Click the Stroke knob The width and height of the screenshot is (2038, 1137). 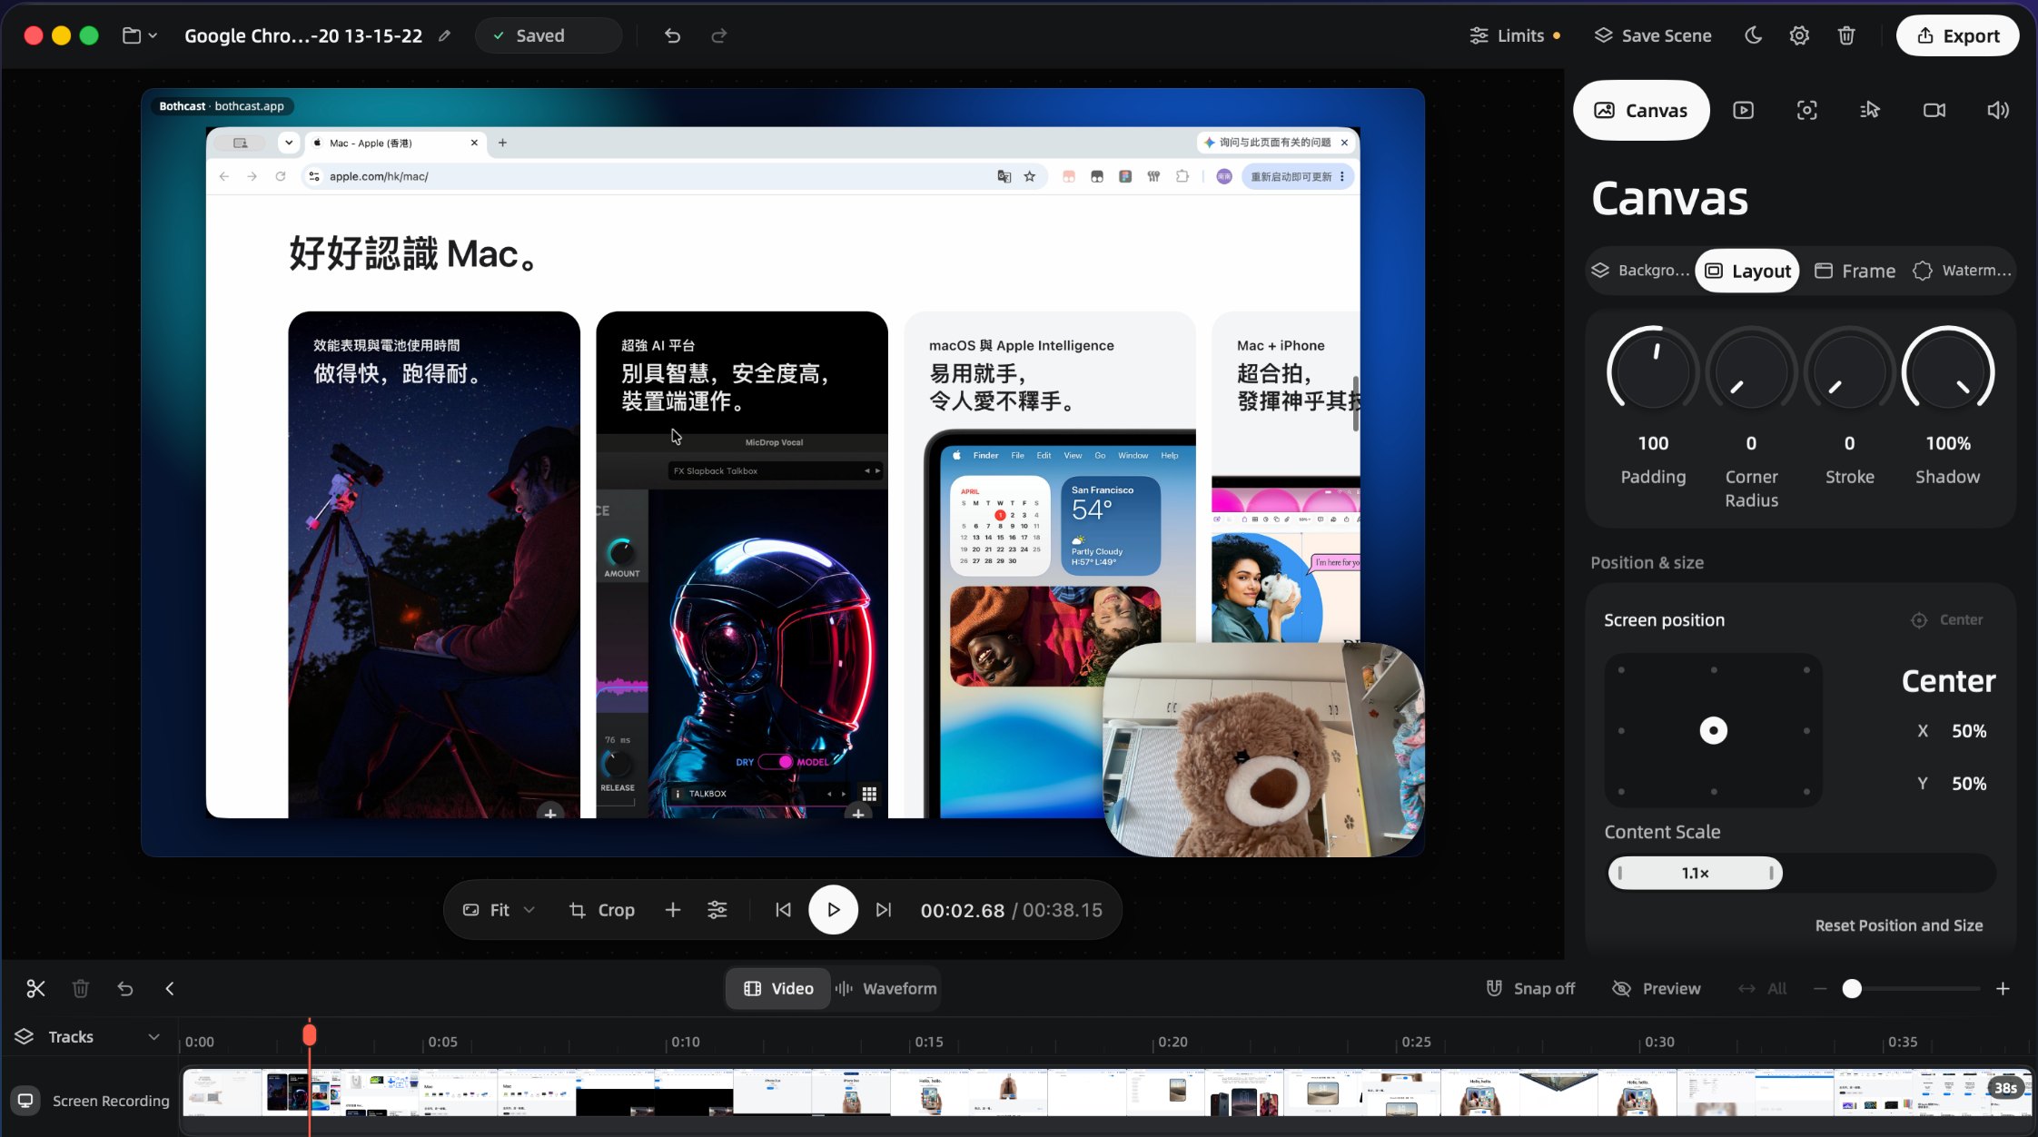tap(1849, 372)
